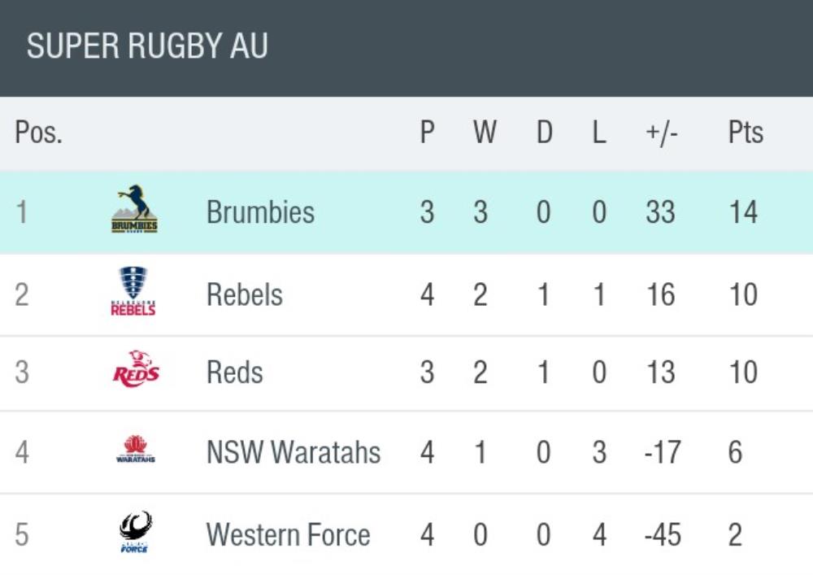813x575 pixels.
Task: Click the Super Rugby AU header title
Action: [147, 46]
